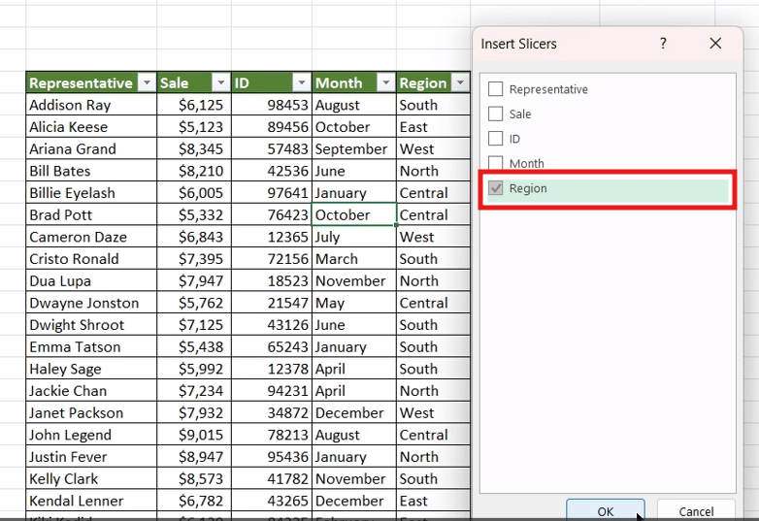
Task: Select the cell Jackie Chan
Action: pyautogui.click(x=91, y=390)
